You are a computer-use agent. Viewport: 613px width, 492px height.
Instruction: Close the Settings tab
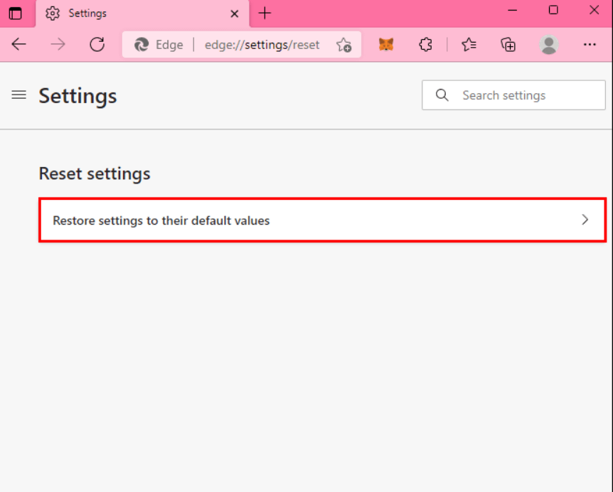(x=234, y=14)
